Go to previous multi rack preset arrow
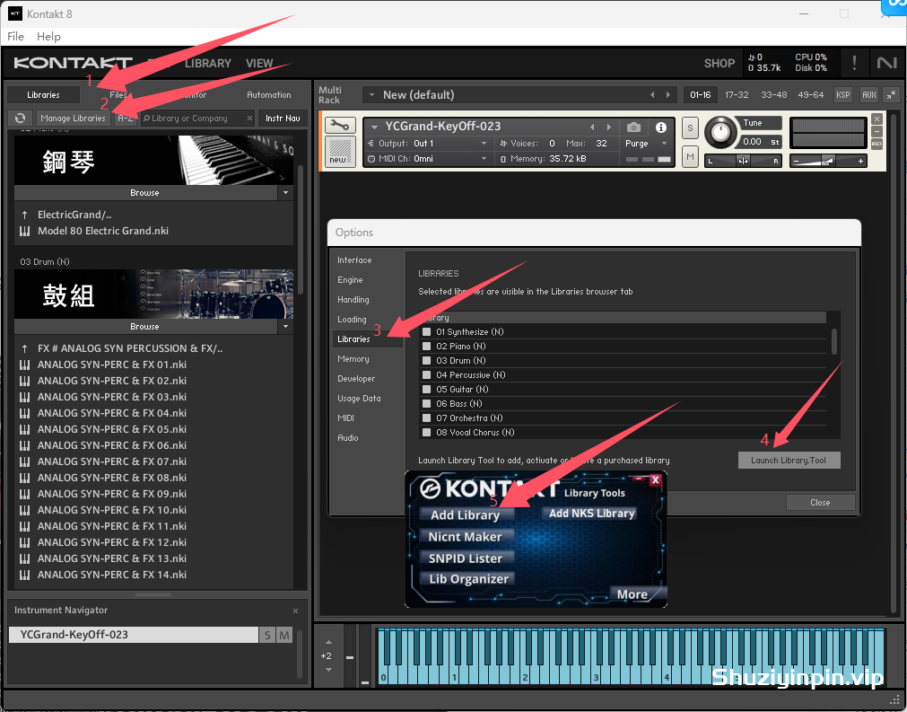This screenshot has width=907, height=712. click(652, 94)
